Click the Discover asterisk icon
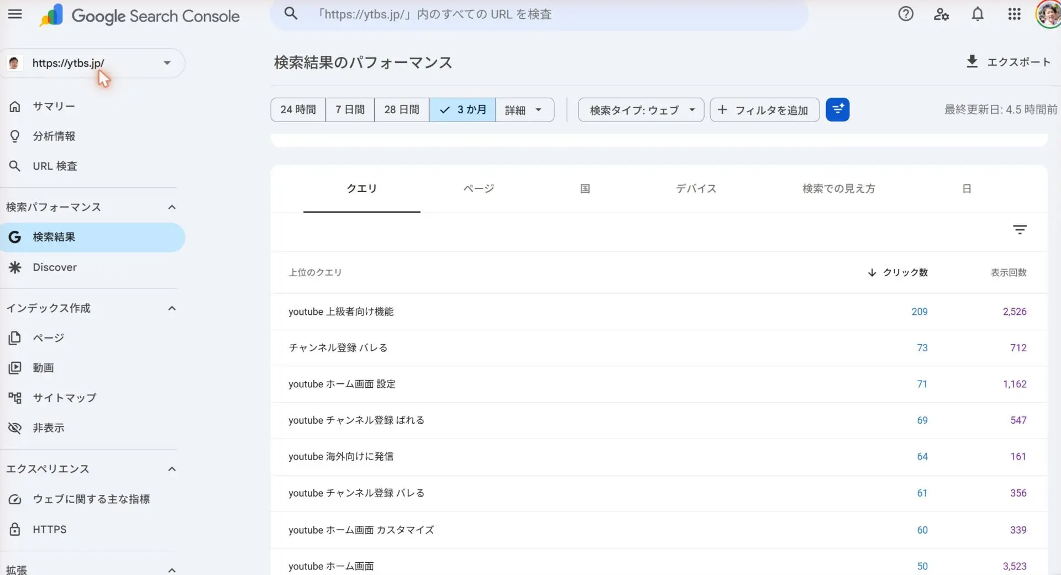The height and width of the screenshot is (575, 1061). 15,267
